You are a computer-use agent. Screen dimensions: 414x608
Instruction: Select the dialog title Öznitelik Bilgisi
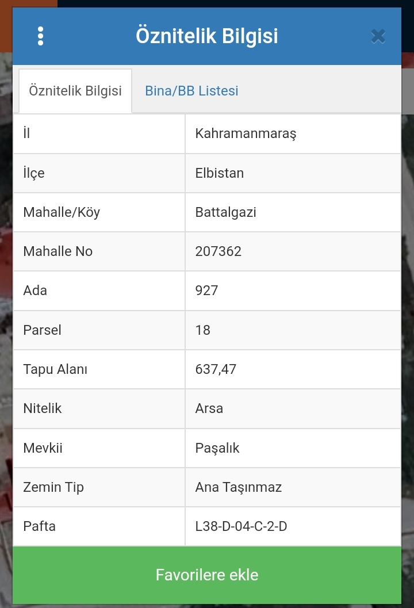207,36
